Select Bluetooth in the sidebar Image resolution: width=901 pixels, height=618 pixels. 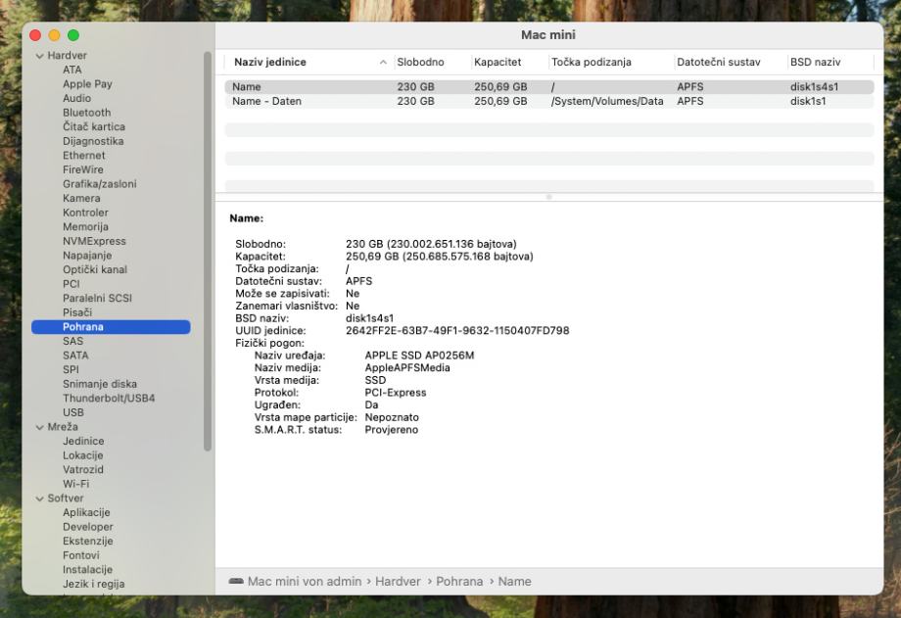point(86,113)
